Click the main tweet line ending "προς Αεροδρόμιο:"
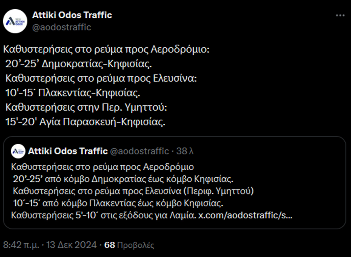The height and width of the screenshot is (257, 351). pos(106,49)
